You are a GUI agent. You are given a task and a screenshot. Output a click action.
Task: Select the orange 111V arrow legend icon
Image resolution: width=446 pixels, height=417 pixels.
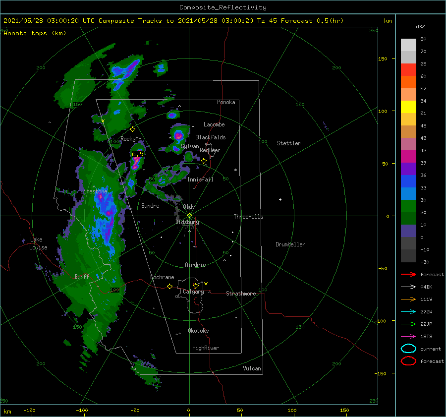[x=408, y=299]
